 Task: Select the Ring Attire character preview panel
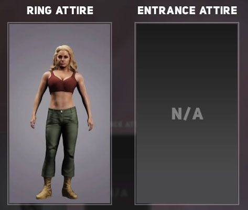[x=60, y=113]
